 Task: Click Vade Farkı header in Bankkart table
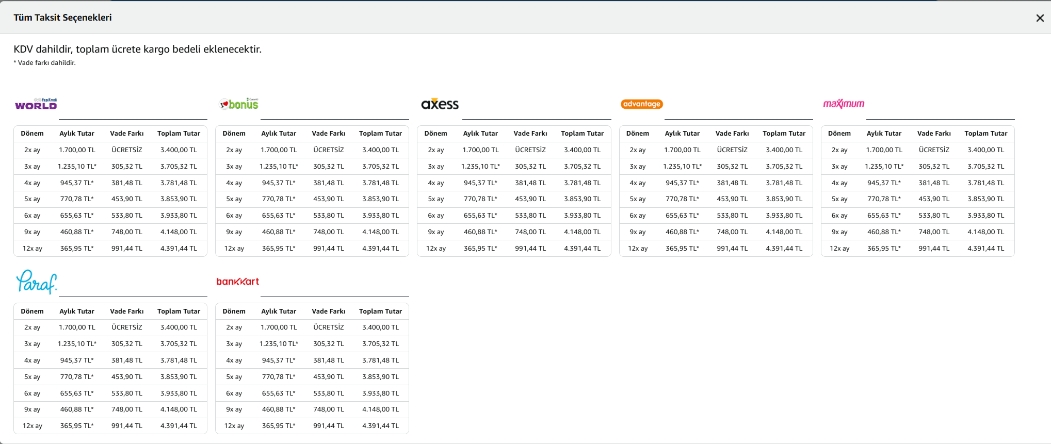[x=329, y=311]
